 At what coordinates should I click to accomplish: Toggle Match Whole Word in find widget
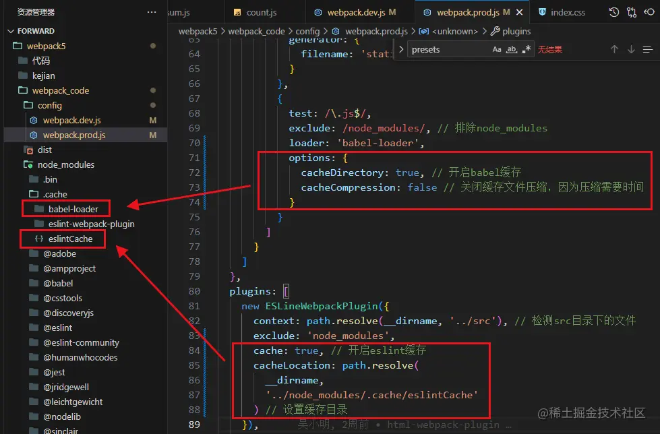[x=512, y=49]
